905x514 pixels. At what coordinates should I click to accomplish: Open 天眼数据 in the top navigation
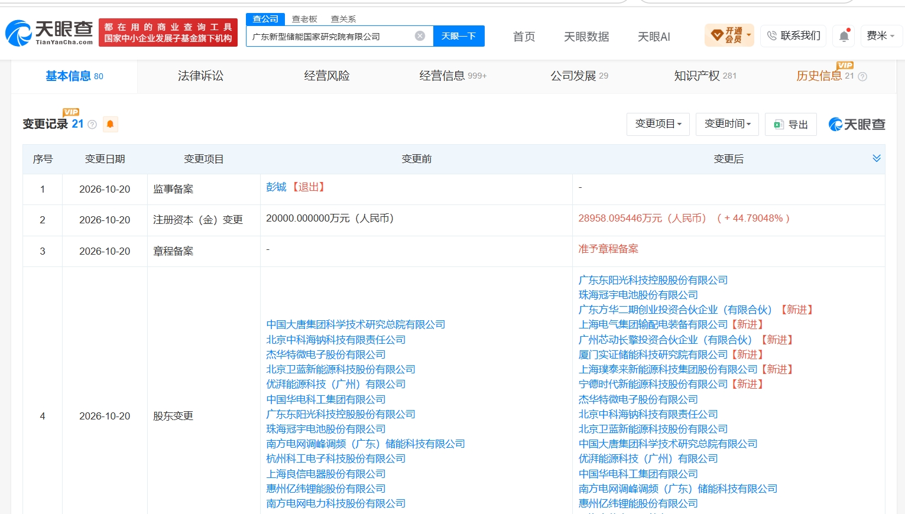coord(586,37)
